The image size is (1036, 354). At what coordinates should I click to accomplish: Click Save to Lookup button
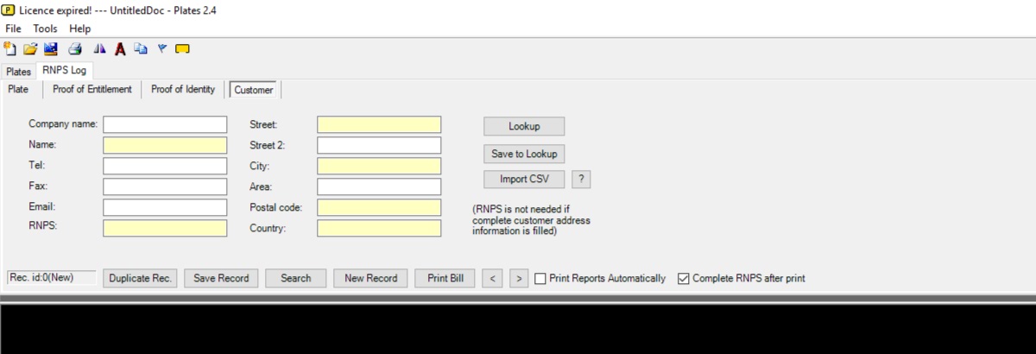(524, 154)
